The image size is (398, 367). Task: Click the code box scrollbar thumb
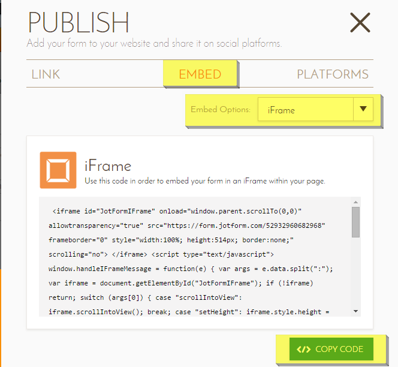click(355, 222)
